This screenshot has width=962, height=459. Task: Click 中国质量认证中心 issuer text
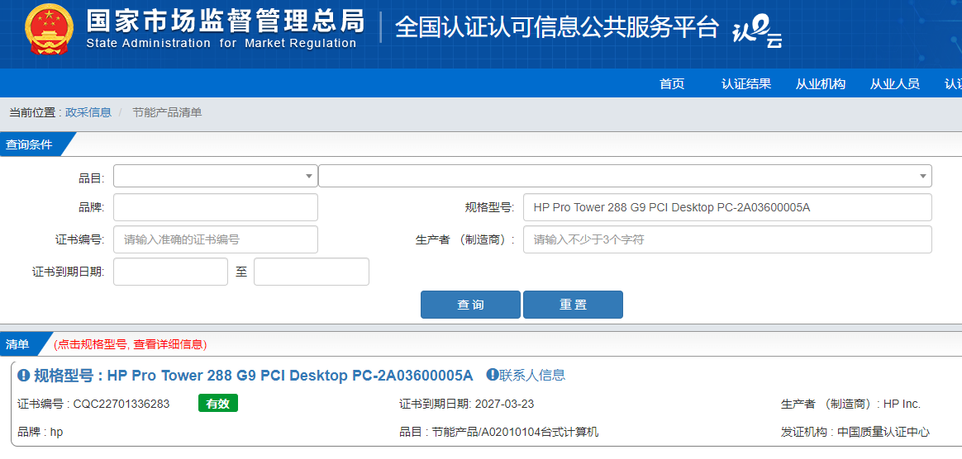882,432
